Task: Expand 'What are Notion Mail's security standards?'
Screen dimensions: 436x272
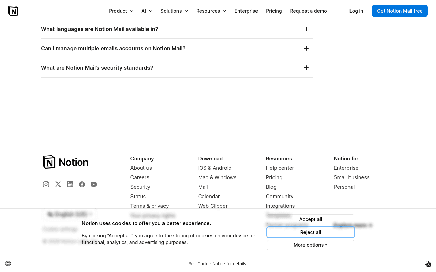Action: [x=177, y=68]
